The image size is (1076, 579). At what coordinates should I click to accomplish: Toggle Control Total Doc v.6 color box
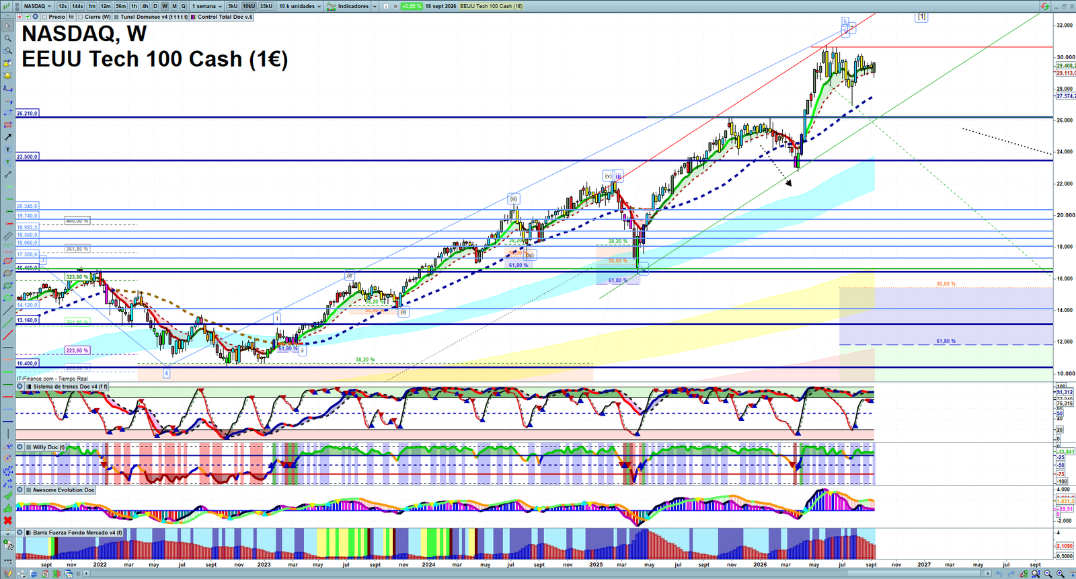tap(193, 17)
